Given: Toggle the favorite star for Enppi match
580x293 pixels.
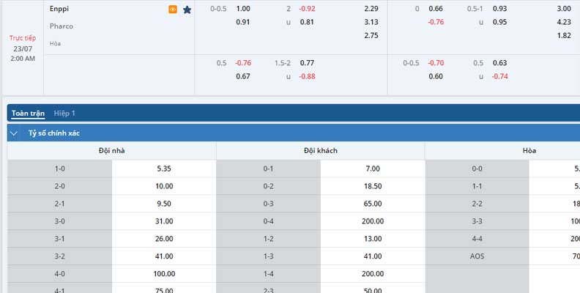Looking at the screenshot, I should 187,10.
